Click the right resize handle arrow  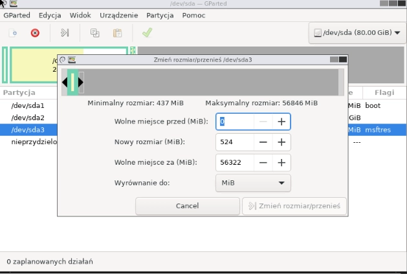click(x=82, y=82)
